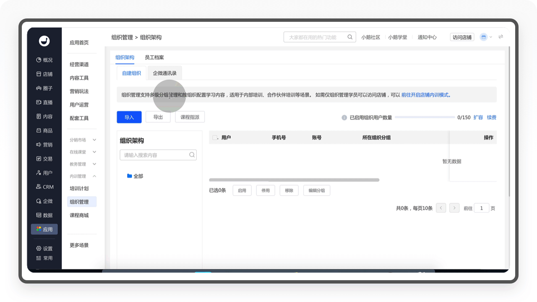Open 设置 settings in the left sidebar
This screenshot has height=302, width=537.
44,249
